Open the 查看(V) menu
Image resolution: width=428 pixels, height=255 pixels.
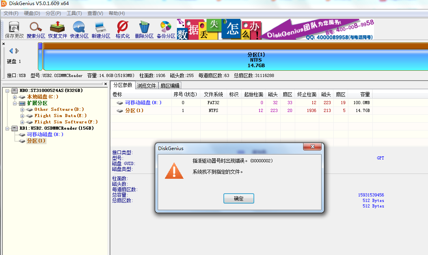pos(95,13)
